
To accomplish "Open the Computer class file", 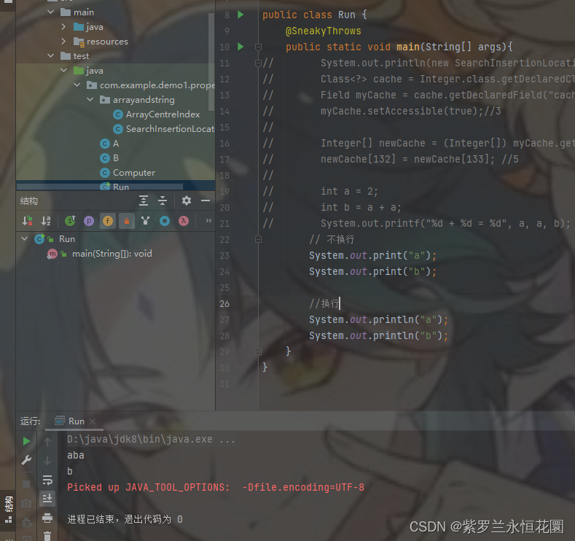I will 134,172.
